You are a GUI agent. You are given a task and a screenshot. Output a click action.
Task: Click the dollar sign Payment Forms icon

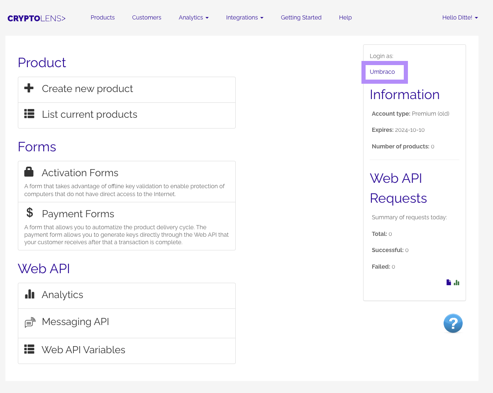(x=29, y=213)
